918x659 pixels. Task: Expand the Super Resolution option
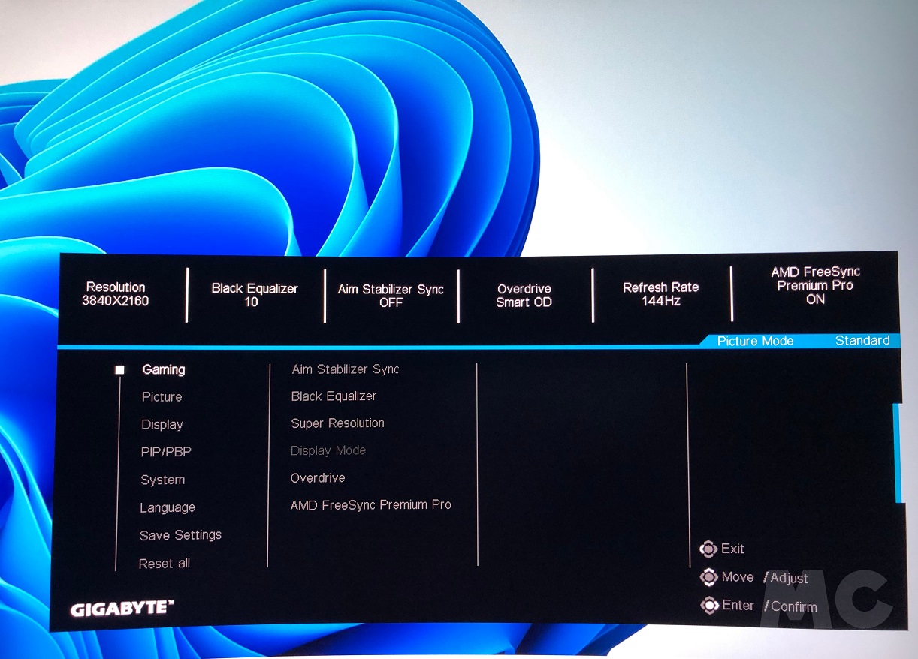[x=337, y=423]
